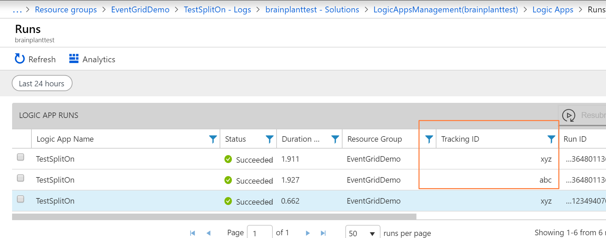Image resolution: width=606 pixels, height=238 pixels.
Task: Click Tracking ID abc cell
Action: (546, 180)
